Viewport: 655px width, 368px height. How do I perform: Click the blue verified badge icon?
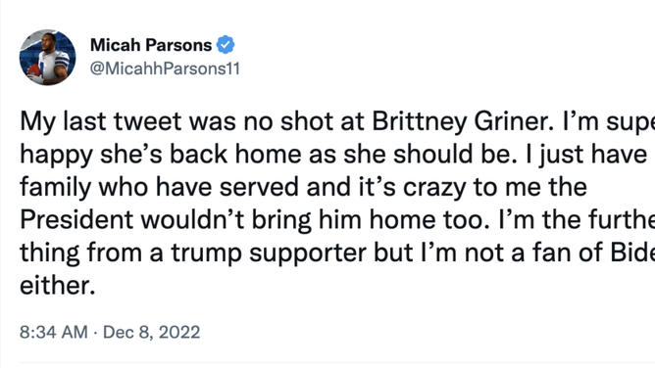(x=226, y=45)
